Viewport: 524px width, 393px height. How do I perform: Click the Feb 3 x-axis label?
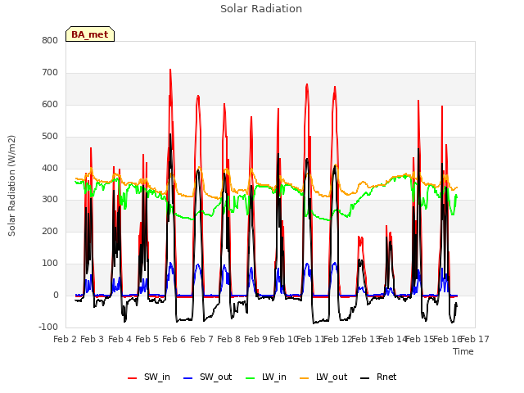pyautogui.click(x=93, y=339)
